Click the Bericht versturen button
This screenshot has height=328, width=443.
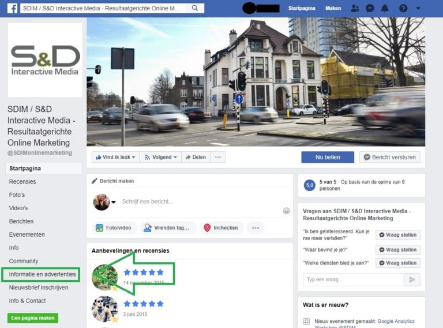389,157
